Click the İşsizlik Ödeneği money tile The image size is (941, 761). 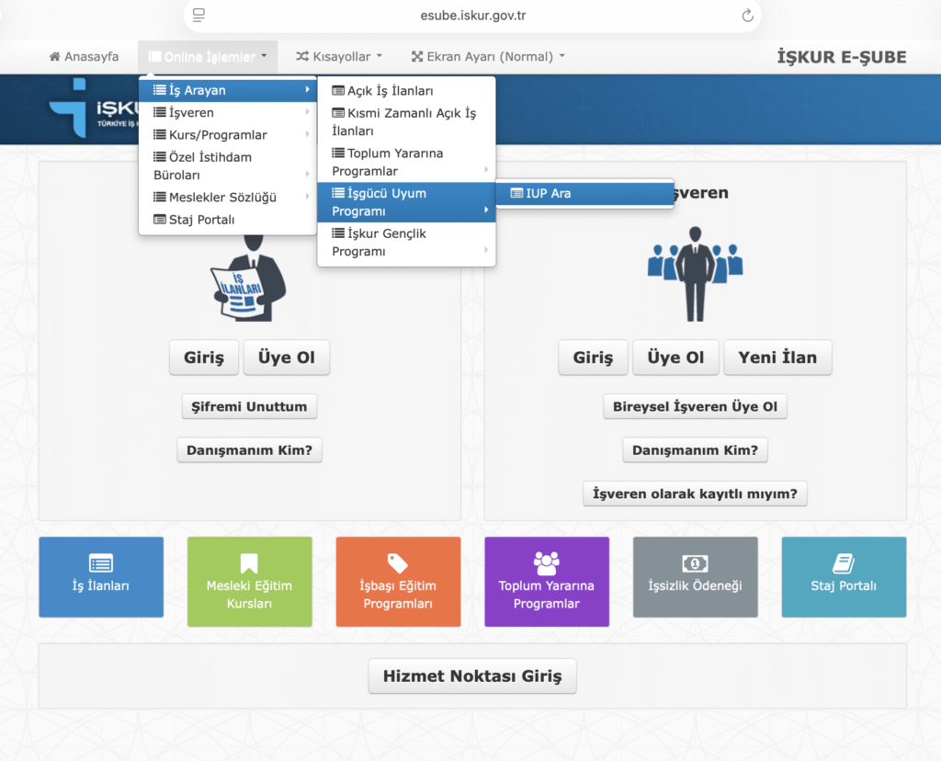click(x=695, y=576)
